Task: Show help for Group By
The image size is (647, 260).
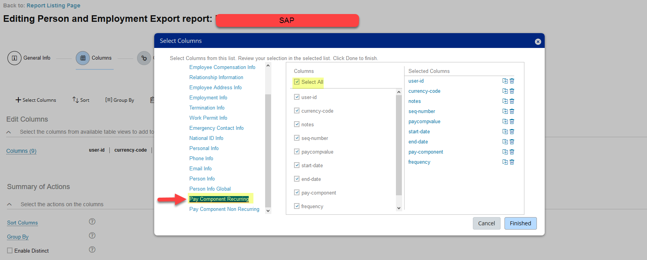Action: point(92,235)
